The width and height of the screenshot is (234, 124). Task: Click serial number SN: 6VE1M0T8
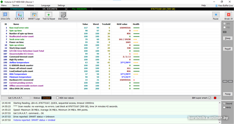[x=50, y=9]
